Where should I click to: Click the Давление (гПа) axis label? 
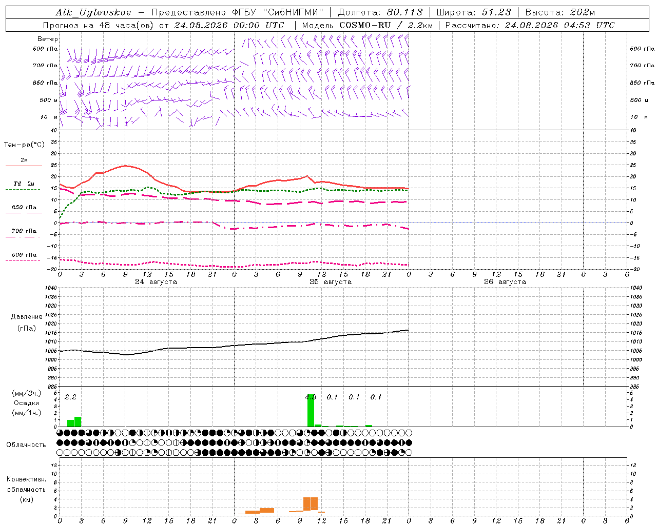(x=27, y=322)
